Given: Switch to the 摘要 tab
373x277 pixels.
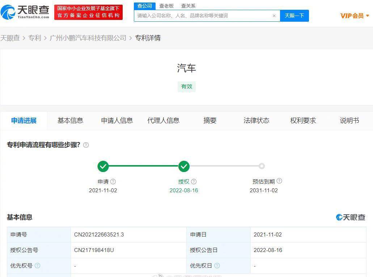Looking at the screenshot, I should (210, 121).
